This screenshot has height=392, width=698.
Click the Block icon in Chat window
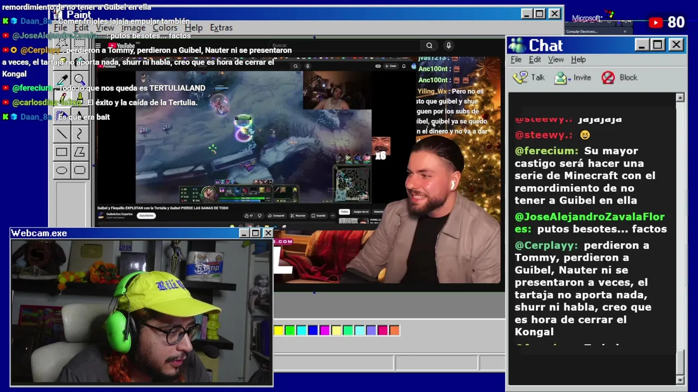pyautogui.click(x=608, y=78)
